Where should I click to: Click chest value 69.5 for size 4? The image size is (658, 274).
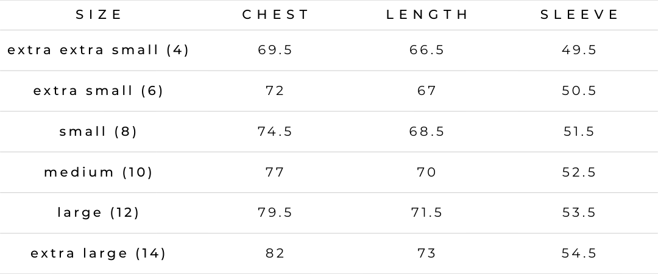[x=275, y=50]
